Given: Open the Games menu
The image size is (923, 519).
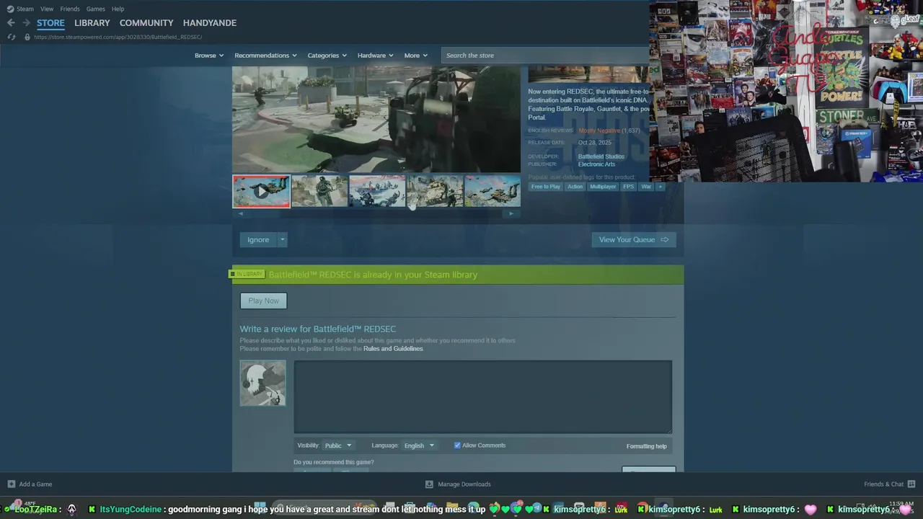Looking at the screenshot, I should tap(96, 9).
